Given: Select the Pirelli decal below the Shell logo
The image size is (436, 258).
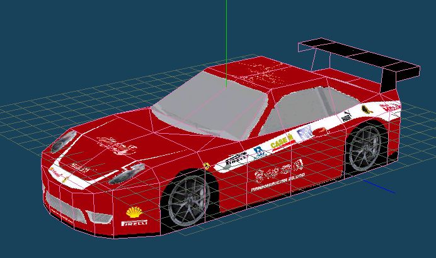Looking at the screenshot, I should click(134, 223).
